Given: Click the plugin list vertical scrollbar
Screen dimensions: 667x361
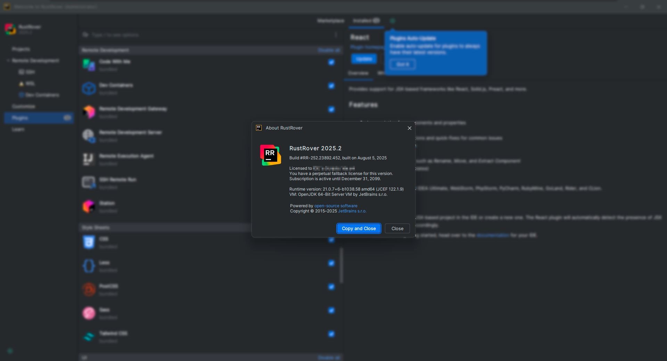Looking at the screenshot, I should 341,266.
